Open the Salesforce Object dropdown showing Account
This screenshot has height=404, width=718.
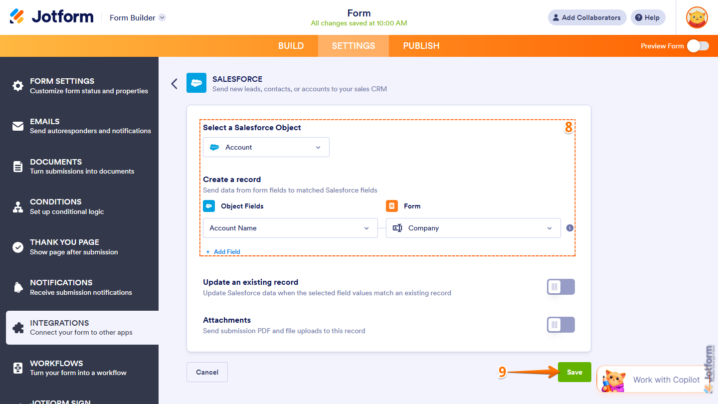(x=266, y=147)
